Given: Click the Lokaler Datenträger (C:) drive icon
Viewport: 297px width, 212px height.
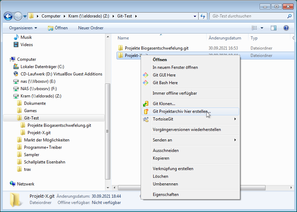Looking at the screenshot, I should (16, 67).
